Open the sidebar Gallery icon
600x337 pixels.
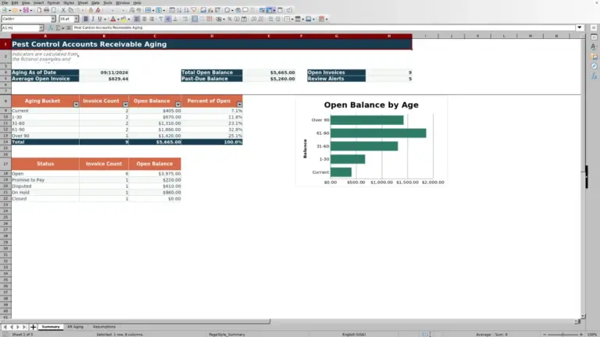tap(594, 56)
